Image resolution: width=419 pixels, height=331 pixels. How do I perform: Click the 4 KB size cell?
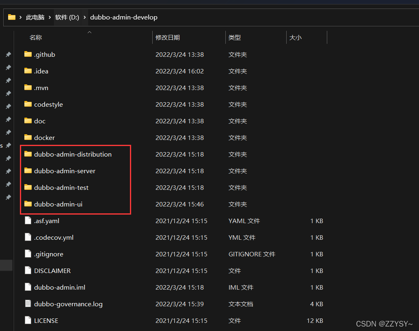click(x=317, y=304)
